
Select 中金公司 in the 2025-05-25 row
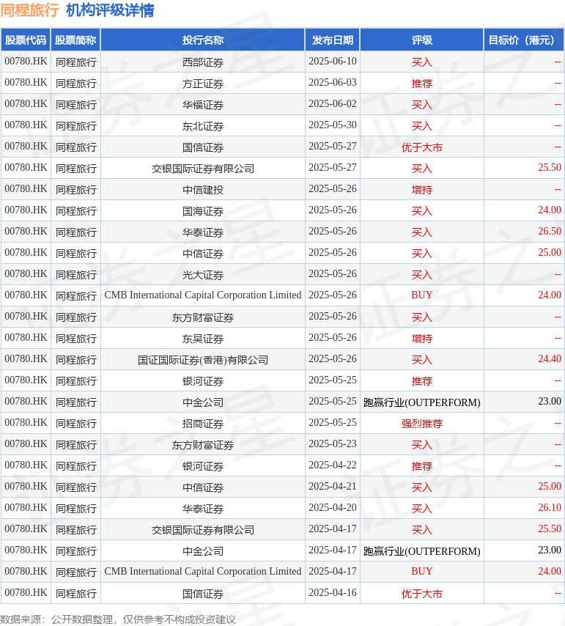203,402
